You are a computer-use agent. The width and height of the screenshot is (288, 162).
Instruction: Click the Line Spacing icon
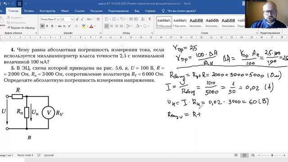pyautogui.click(x=128, y=26)
